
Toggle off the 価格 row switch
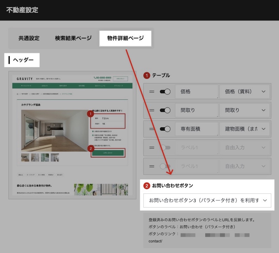165,92
